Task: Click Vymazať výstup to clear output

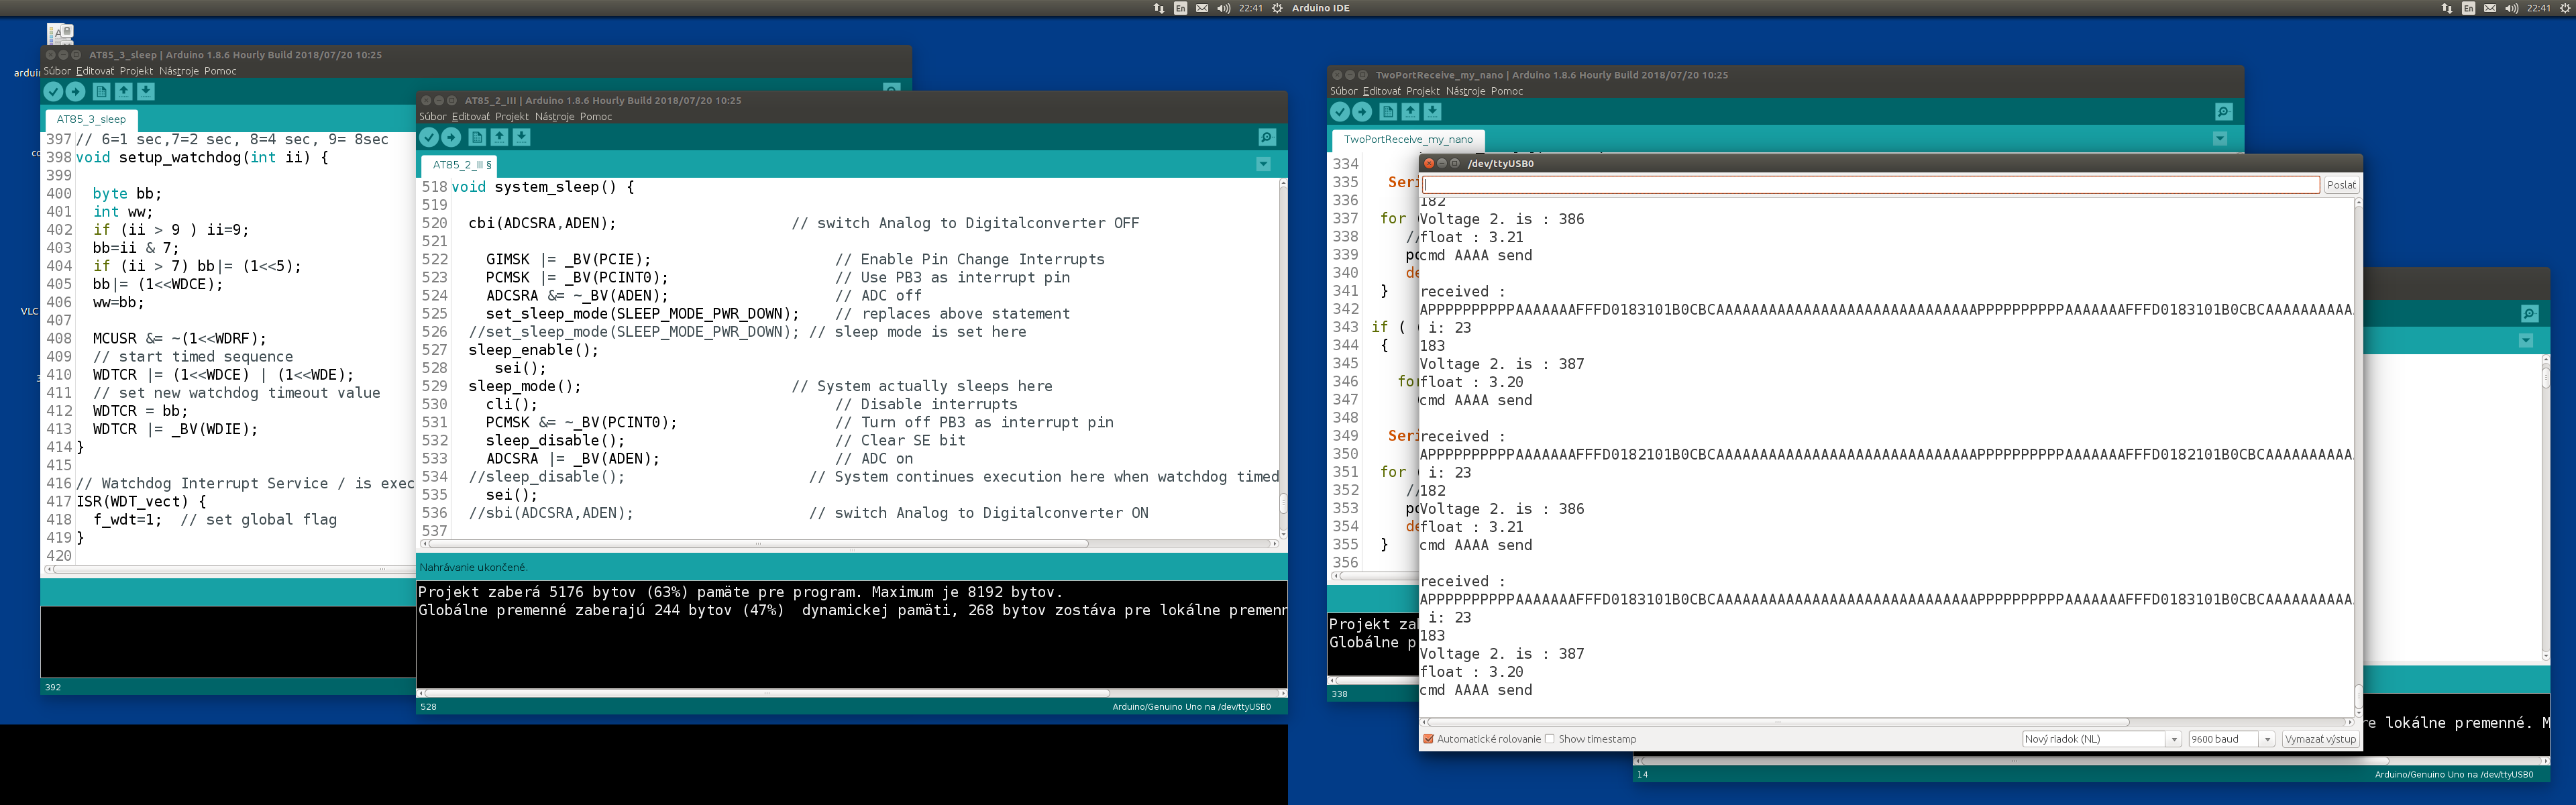Action: (x=2321, y=739)
